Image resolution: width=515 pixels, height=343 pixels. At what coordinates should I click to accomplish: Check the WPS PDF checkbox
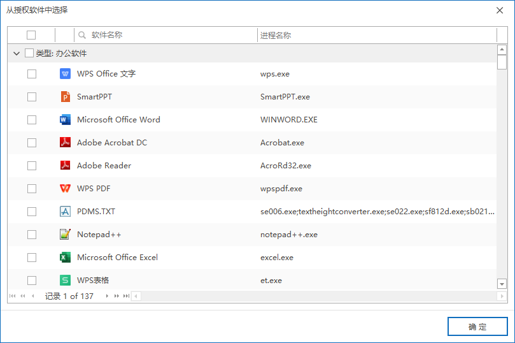click(32, 189)
